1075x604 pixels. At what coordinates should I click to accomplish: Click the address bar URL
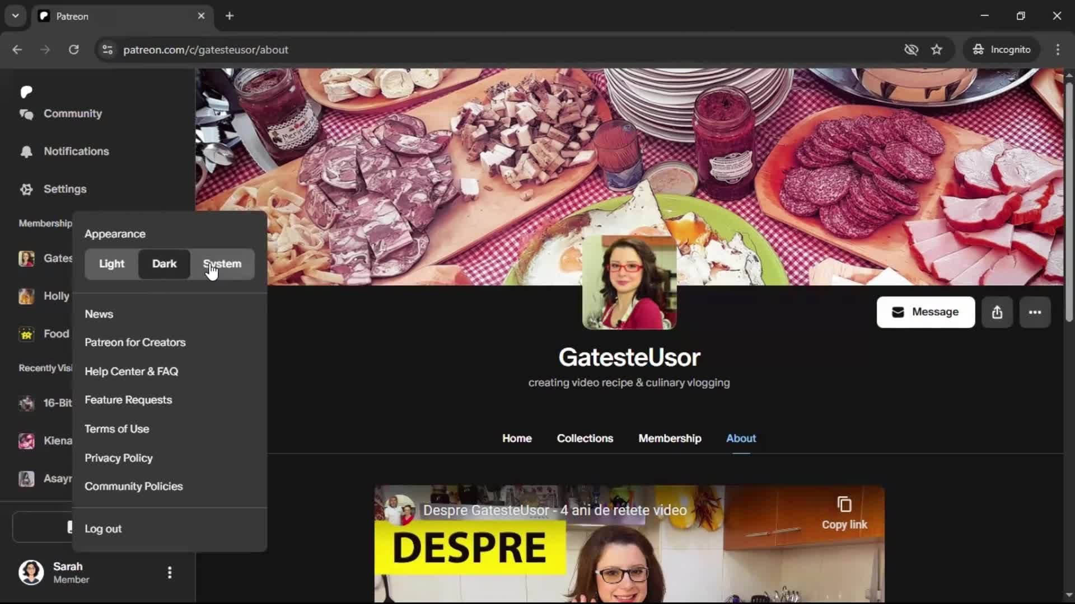click(x=205, y=50)
